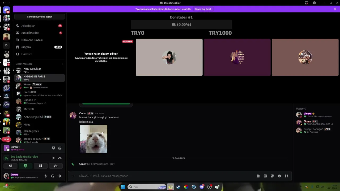Open the Discord home direct messages icon
Screen dimensions: 340x191
click(6, 10)
